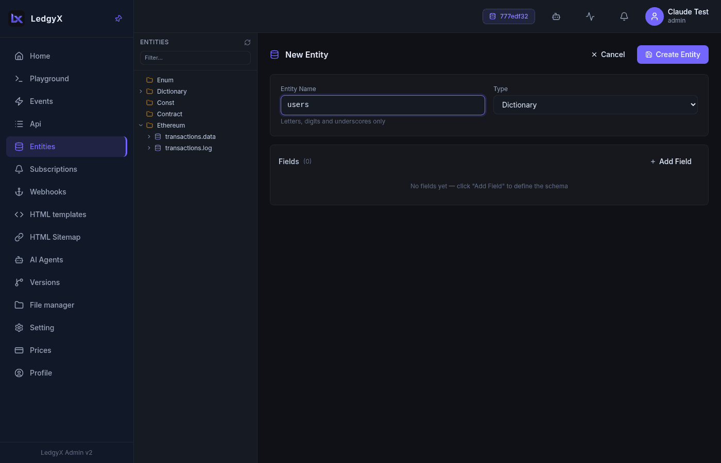Click the 777edf32 database badge
The image size is (721, 463).
509,16
